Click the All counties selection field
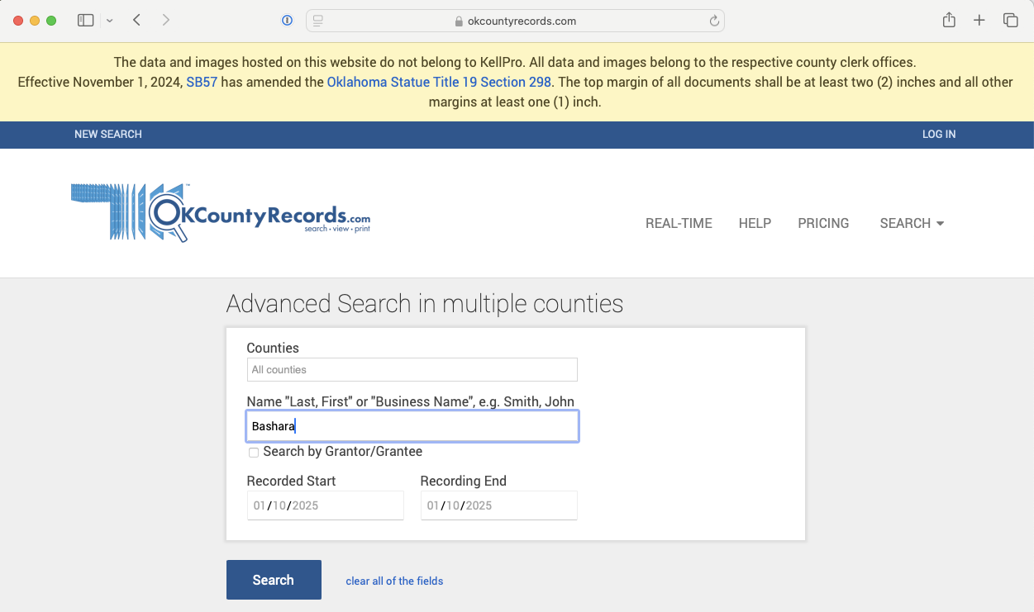The image size is (1034, 612). coord(412,369)
